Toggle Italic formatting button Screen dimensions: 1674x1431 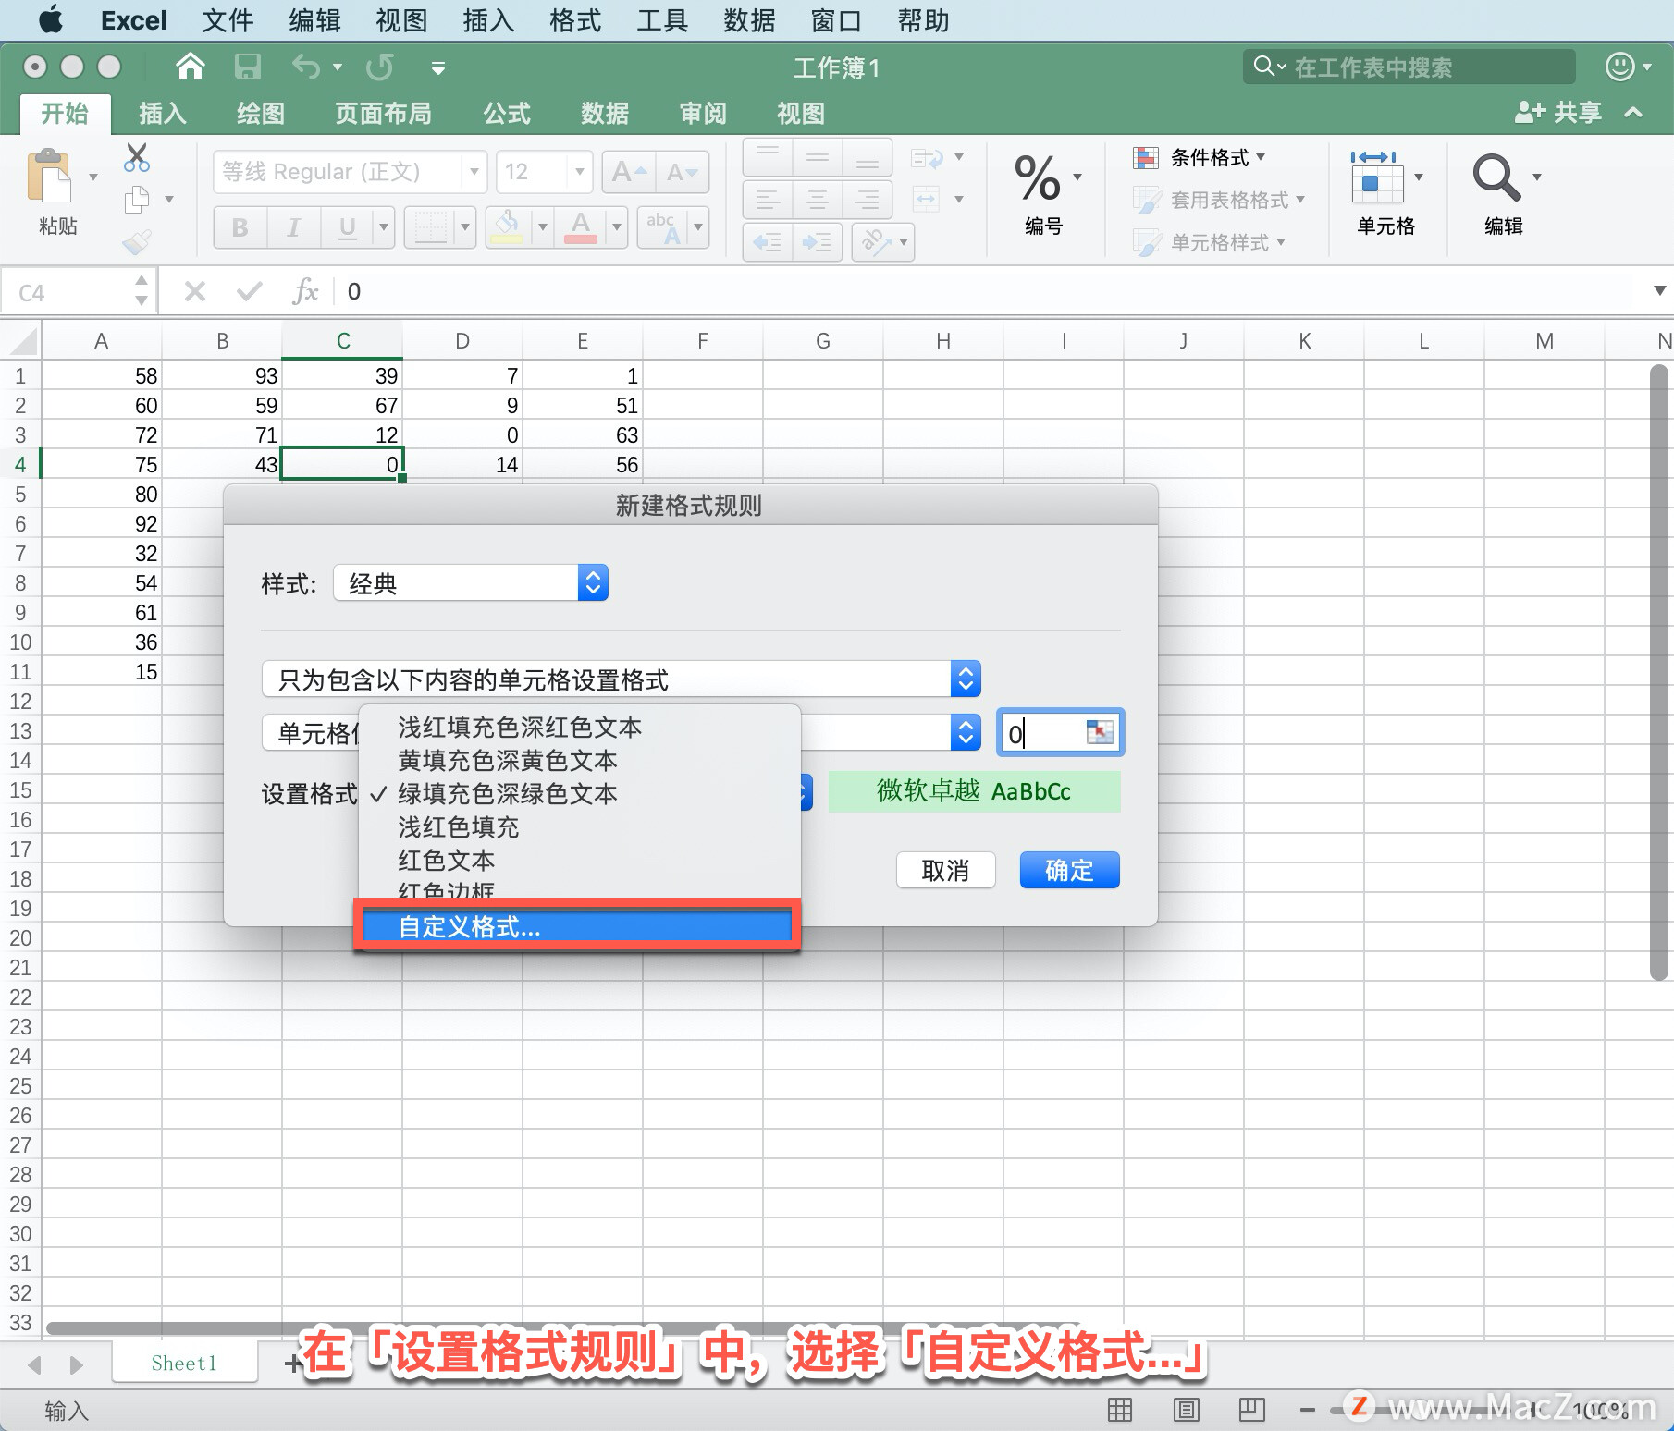293,226
